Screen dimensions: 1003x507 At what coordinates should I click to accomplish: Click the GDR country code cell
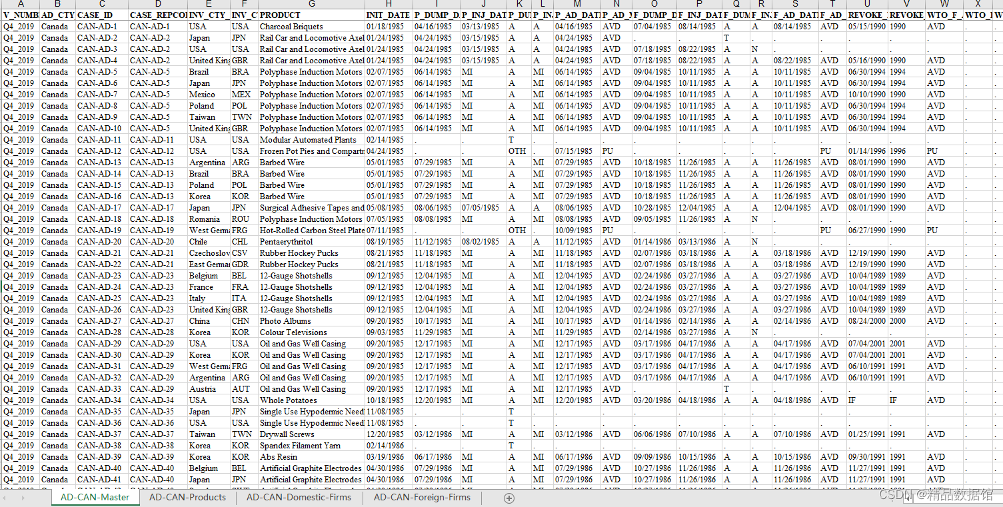[x=244, y=264]
